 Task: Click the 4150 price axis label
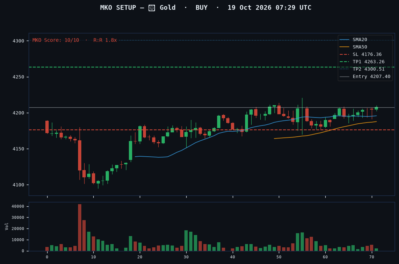[18, 149]
